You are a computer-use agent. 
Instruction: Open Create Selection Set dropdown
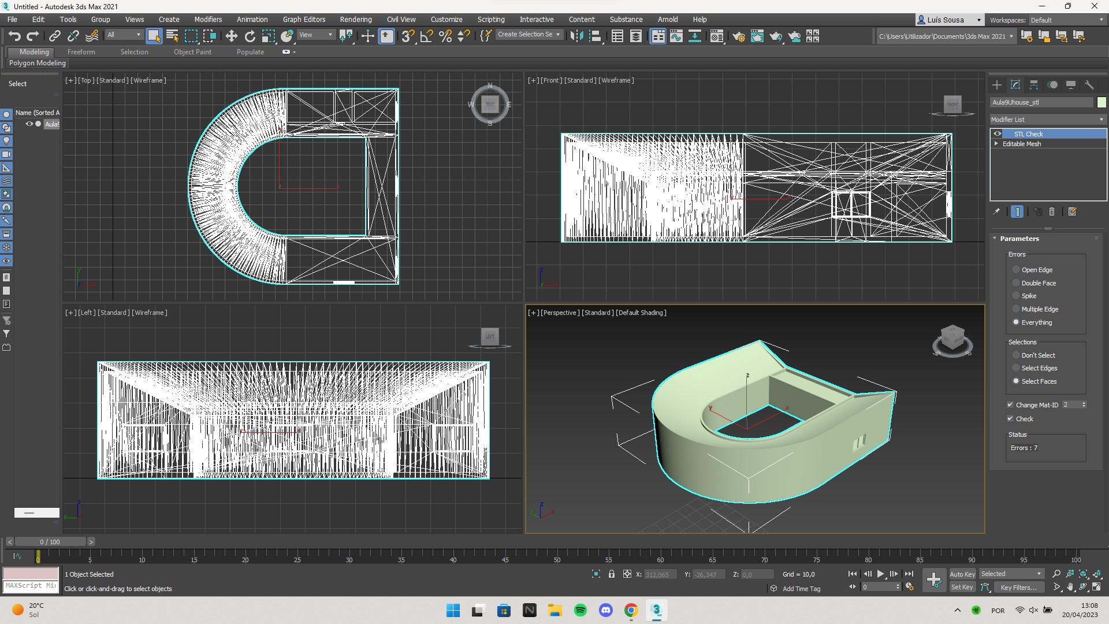pos(529,35)
